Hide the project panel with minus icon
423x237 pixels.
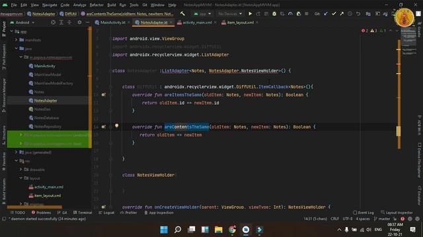pos(87,22)
